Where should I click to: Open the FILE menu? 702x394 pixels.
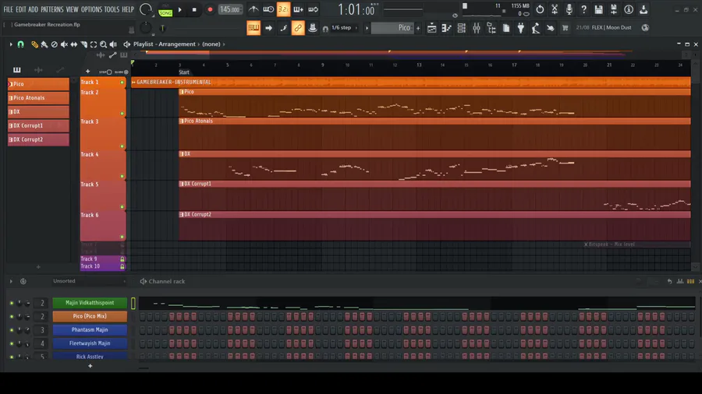point(8,9)
